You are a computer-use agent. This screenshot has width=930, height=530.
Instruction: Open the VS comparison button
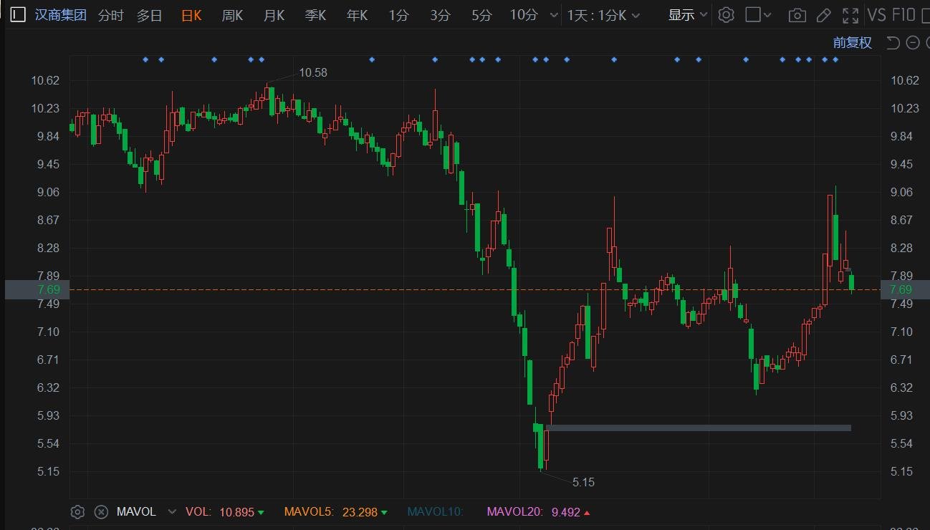tap(876, 15)
